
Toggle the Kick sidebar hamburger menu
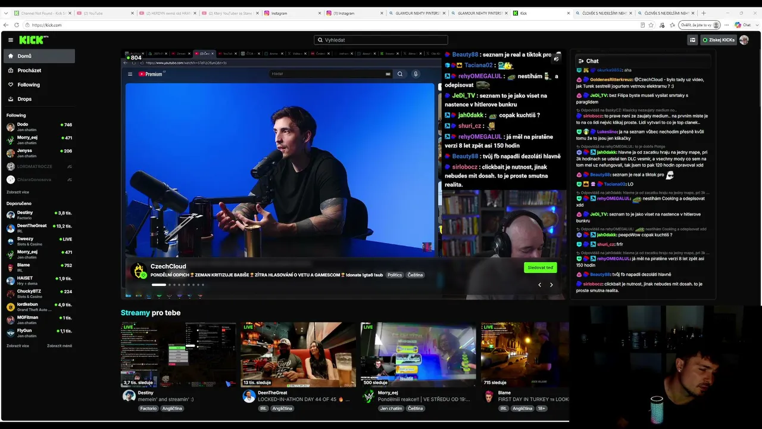(11, 40)
